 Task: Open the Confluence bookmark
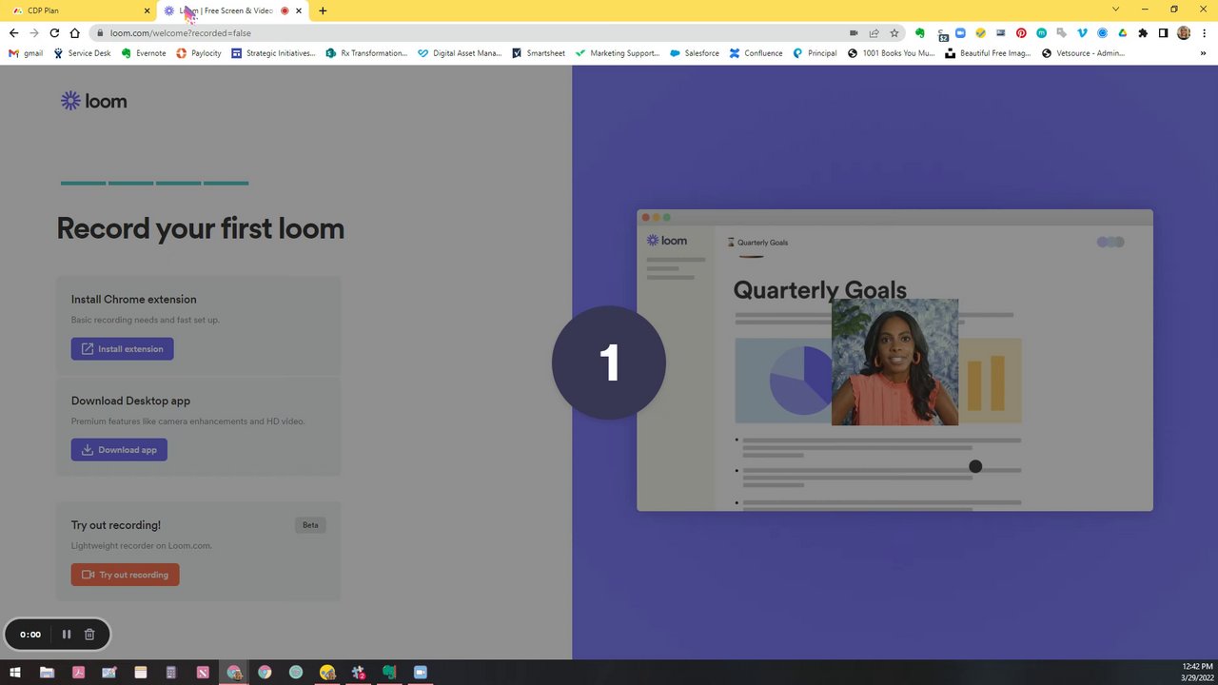pos(756,53)
